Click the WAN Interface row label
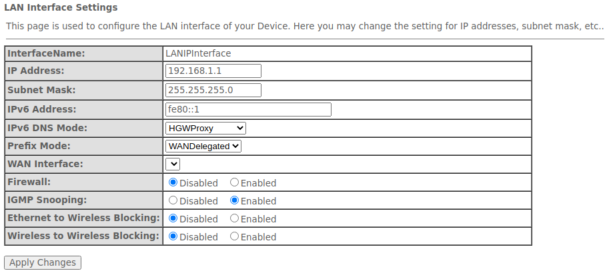Image resolution: width=609 pixels, height=275 pixels. click(45, 164)
